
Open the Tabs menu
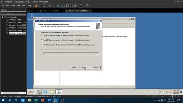pyautogui.click(x=24, y=6)
